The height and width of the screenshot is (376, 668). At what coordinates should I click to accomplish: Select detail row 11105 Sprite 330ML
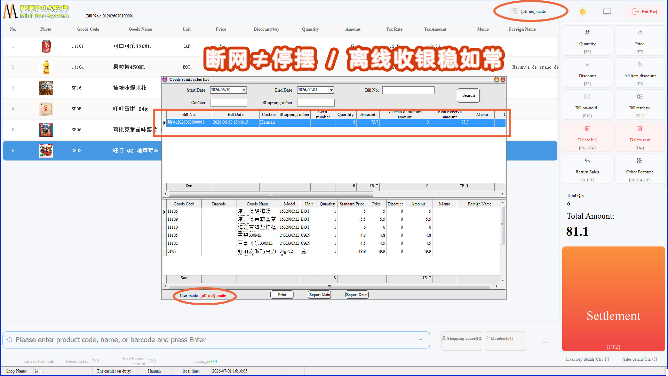(331, 235)
